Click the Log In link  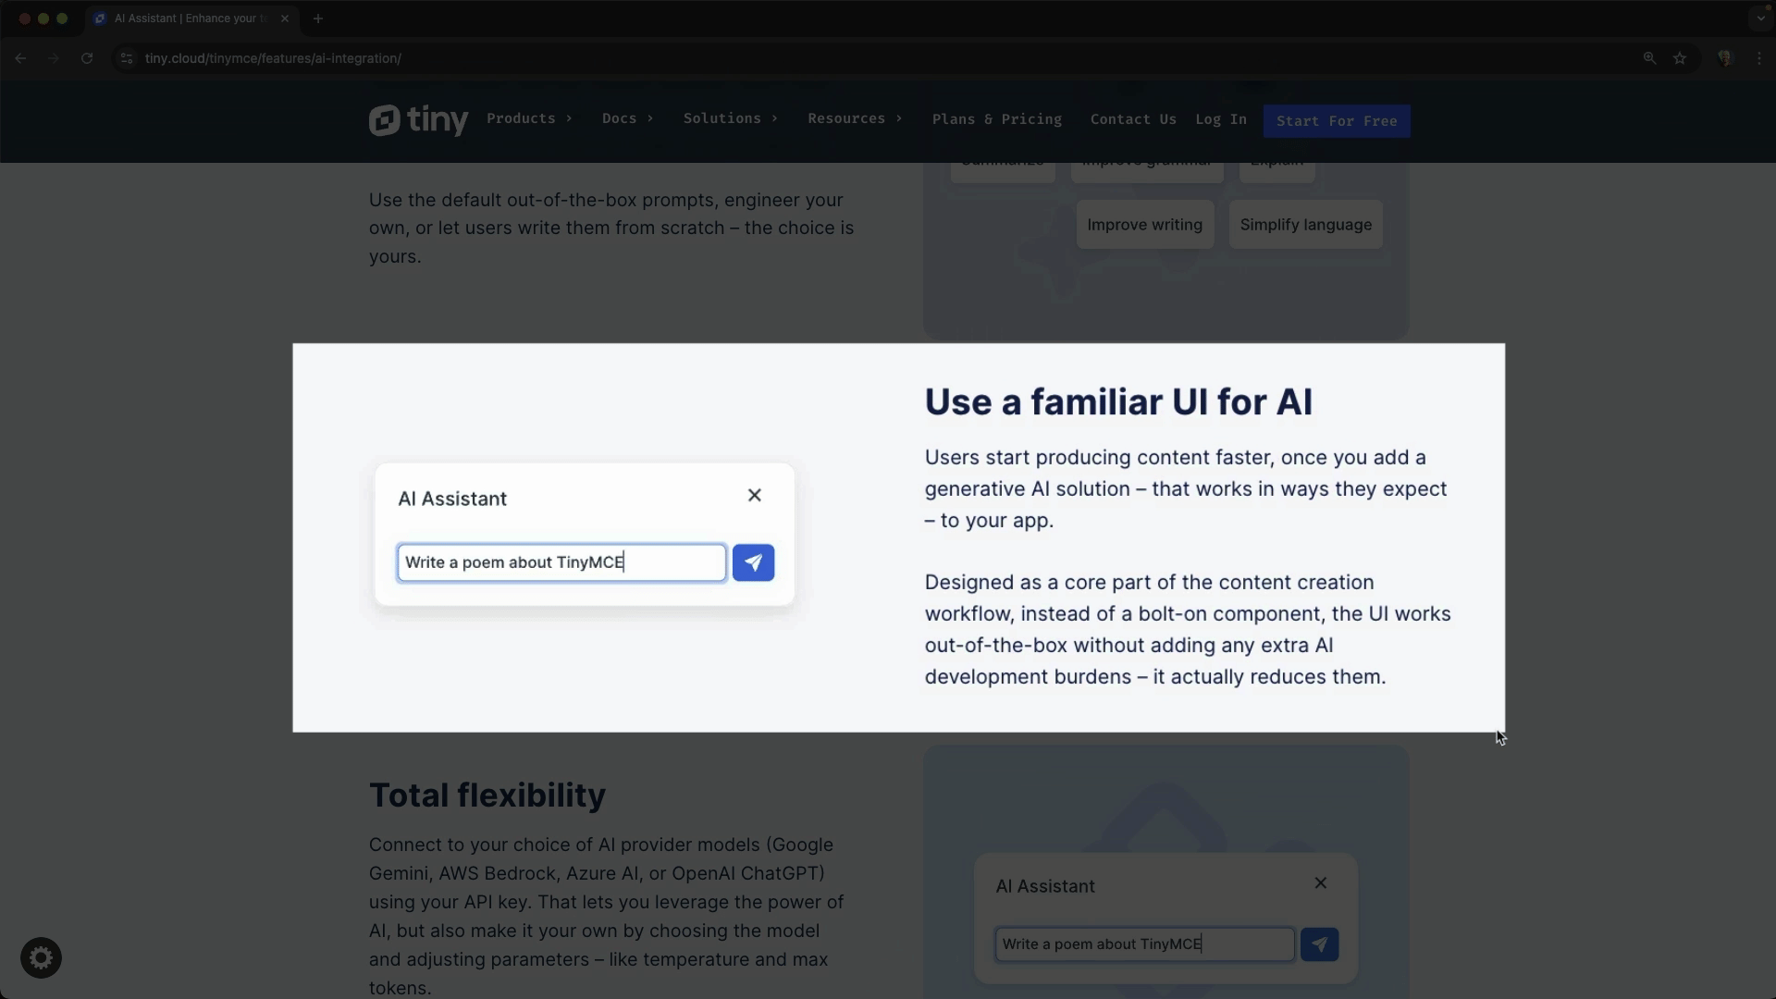[1221, 119]
